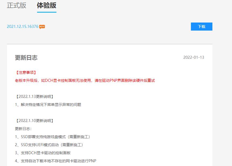Click the blue underline beneath 体验版
The height and width of the screenshot is (166, 232).
[46, 12]
